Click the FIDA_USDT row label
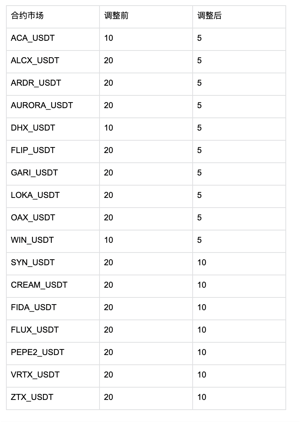Viewport: 300px width, 422px height. tap(34, 308)
